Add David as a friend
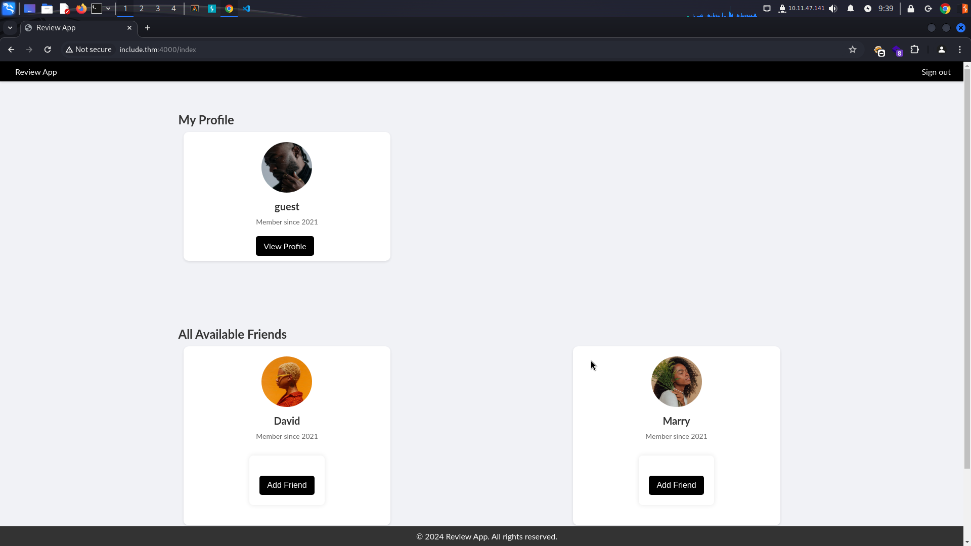 (287, 485)
